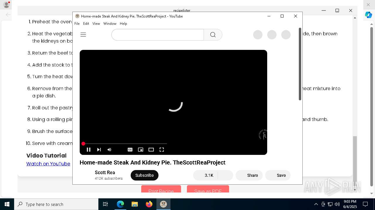Screen dimensions: 375x210
Task: Switch to theater mode view
Action: click(151, 150)
